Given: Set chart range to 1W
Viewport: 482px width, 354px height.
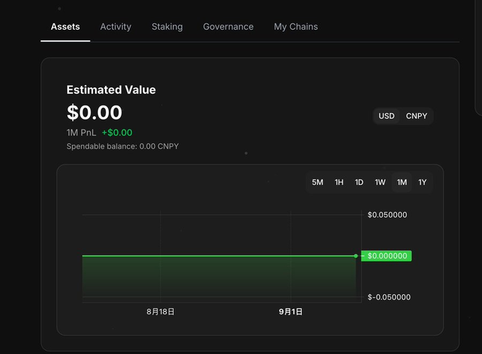Looking at the screenshot, I should pos(380,182).
